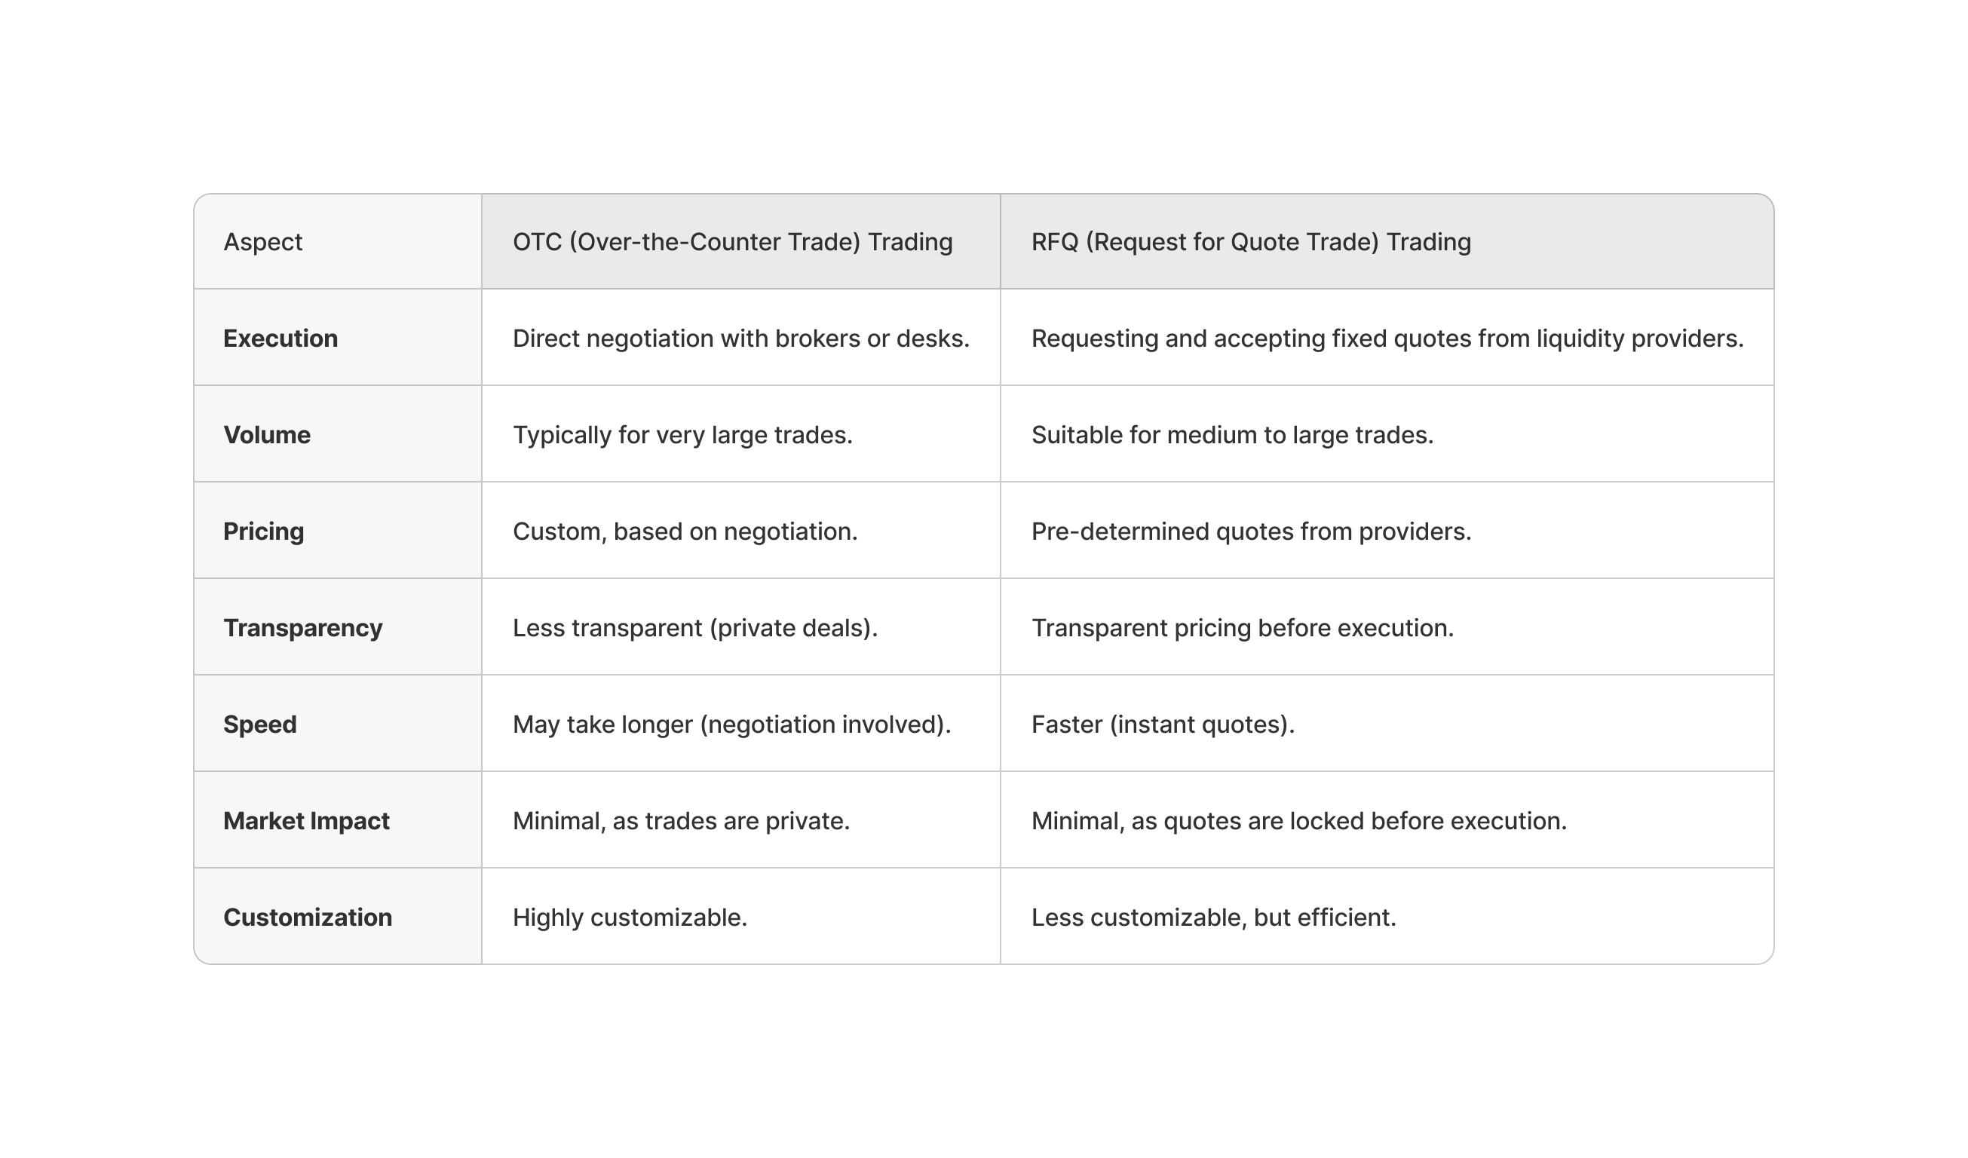
Task: Select the RFQ Trading column header
Action: pos(1250,242)
